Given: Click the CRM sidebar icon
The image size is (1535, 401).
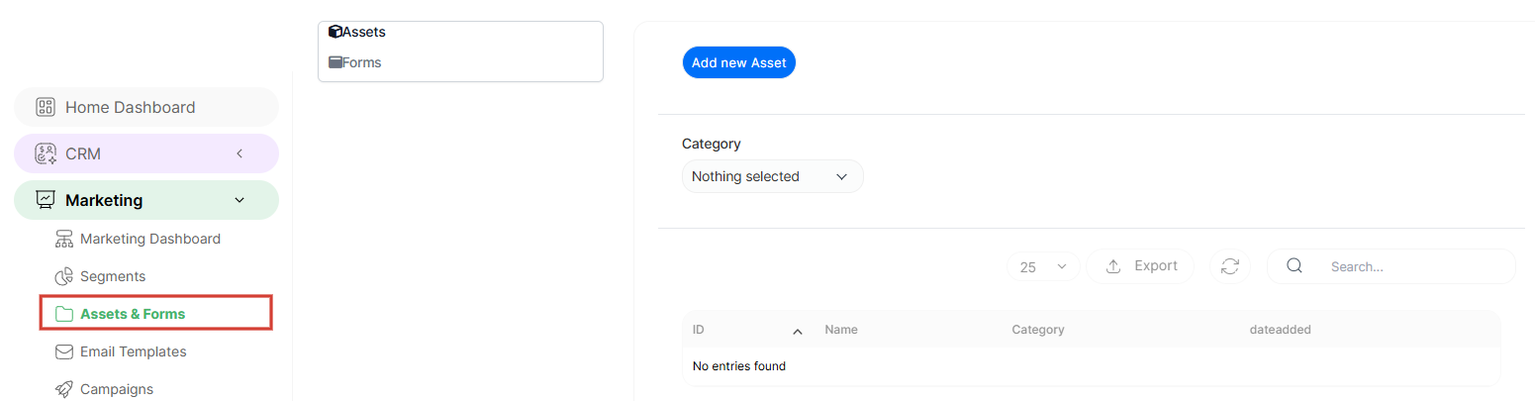Looking at the screenshot, I should [x=45, y=153].
